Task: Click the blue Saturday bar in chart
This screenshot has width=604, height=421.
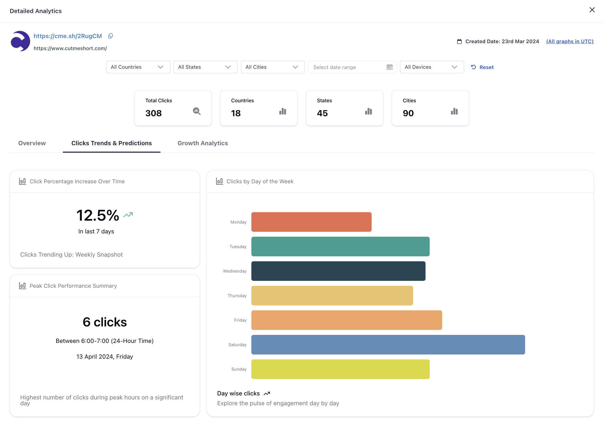Action: (x=388, y=345)
